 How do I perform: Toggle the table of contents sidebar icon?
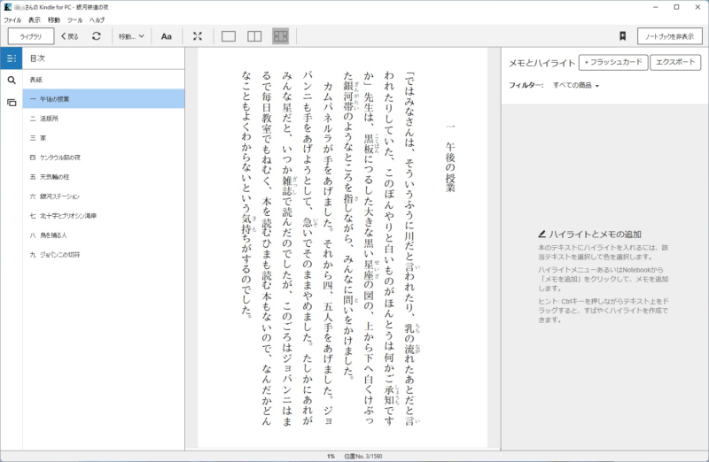coord(12,58)
